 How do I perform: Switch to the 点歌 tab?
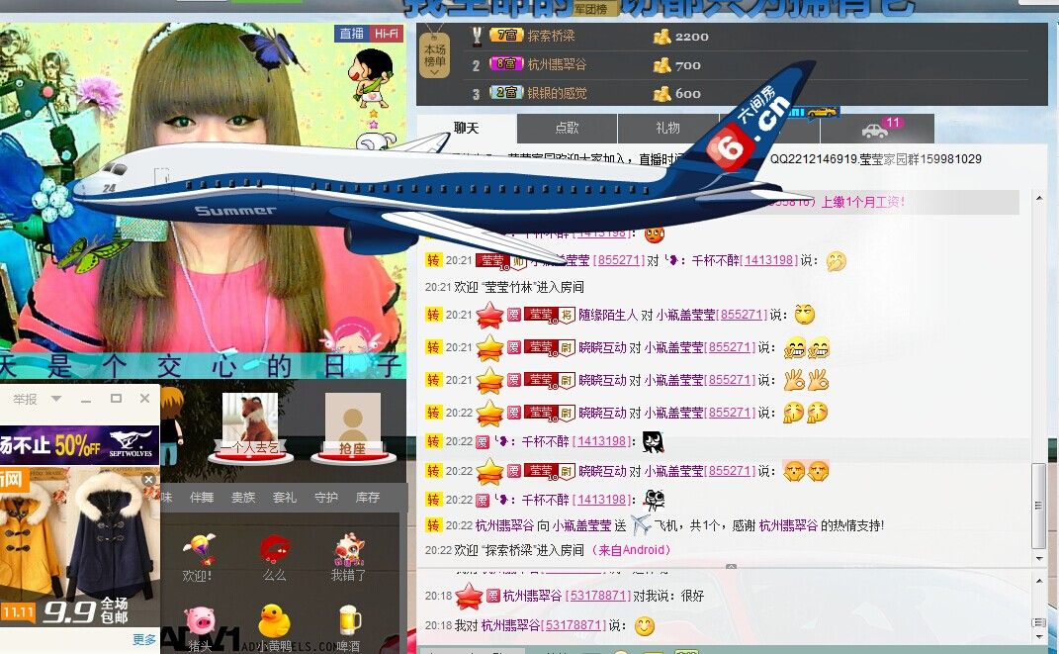(x=567, y=128)
